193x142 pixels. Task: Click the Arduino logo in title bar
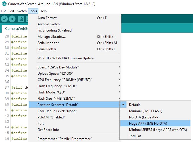pos(3,4)
